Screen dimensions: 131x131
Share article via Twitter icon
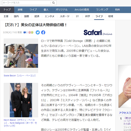(38, 33)
